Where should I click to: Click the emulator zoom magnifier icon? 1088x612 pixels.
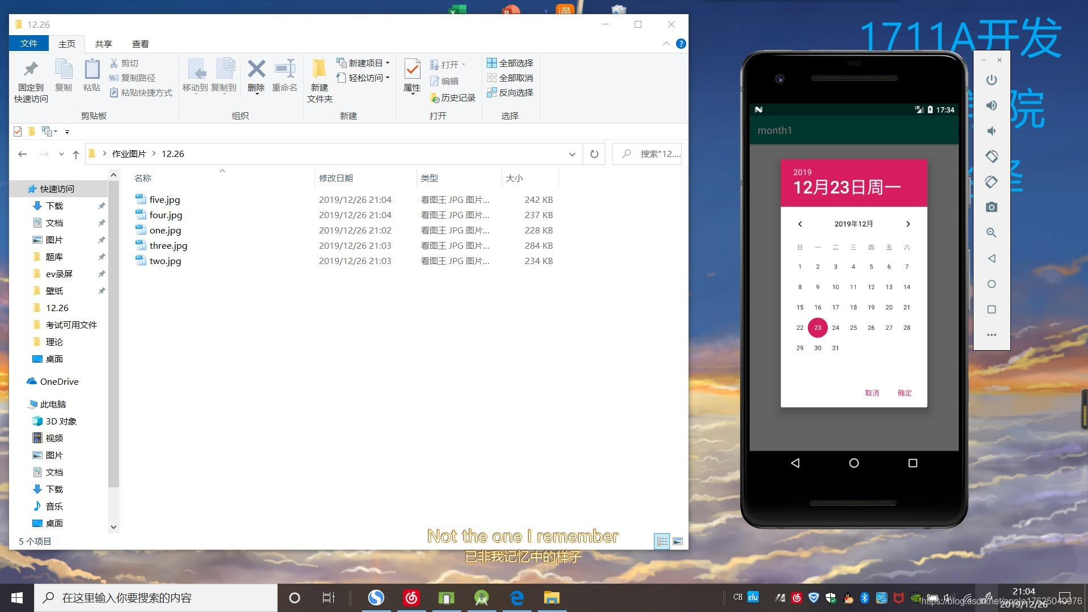pos(991,233)
